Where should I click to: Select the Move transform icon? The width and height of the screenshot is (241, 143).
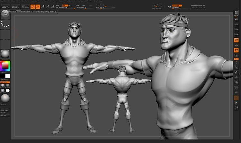[43, 7]
